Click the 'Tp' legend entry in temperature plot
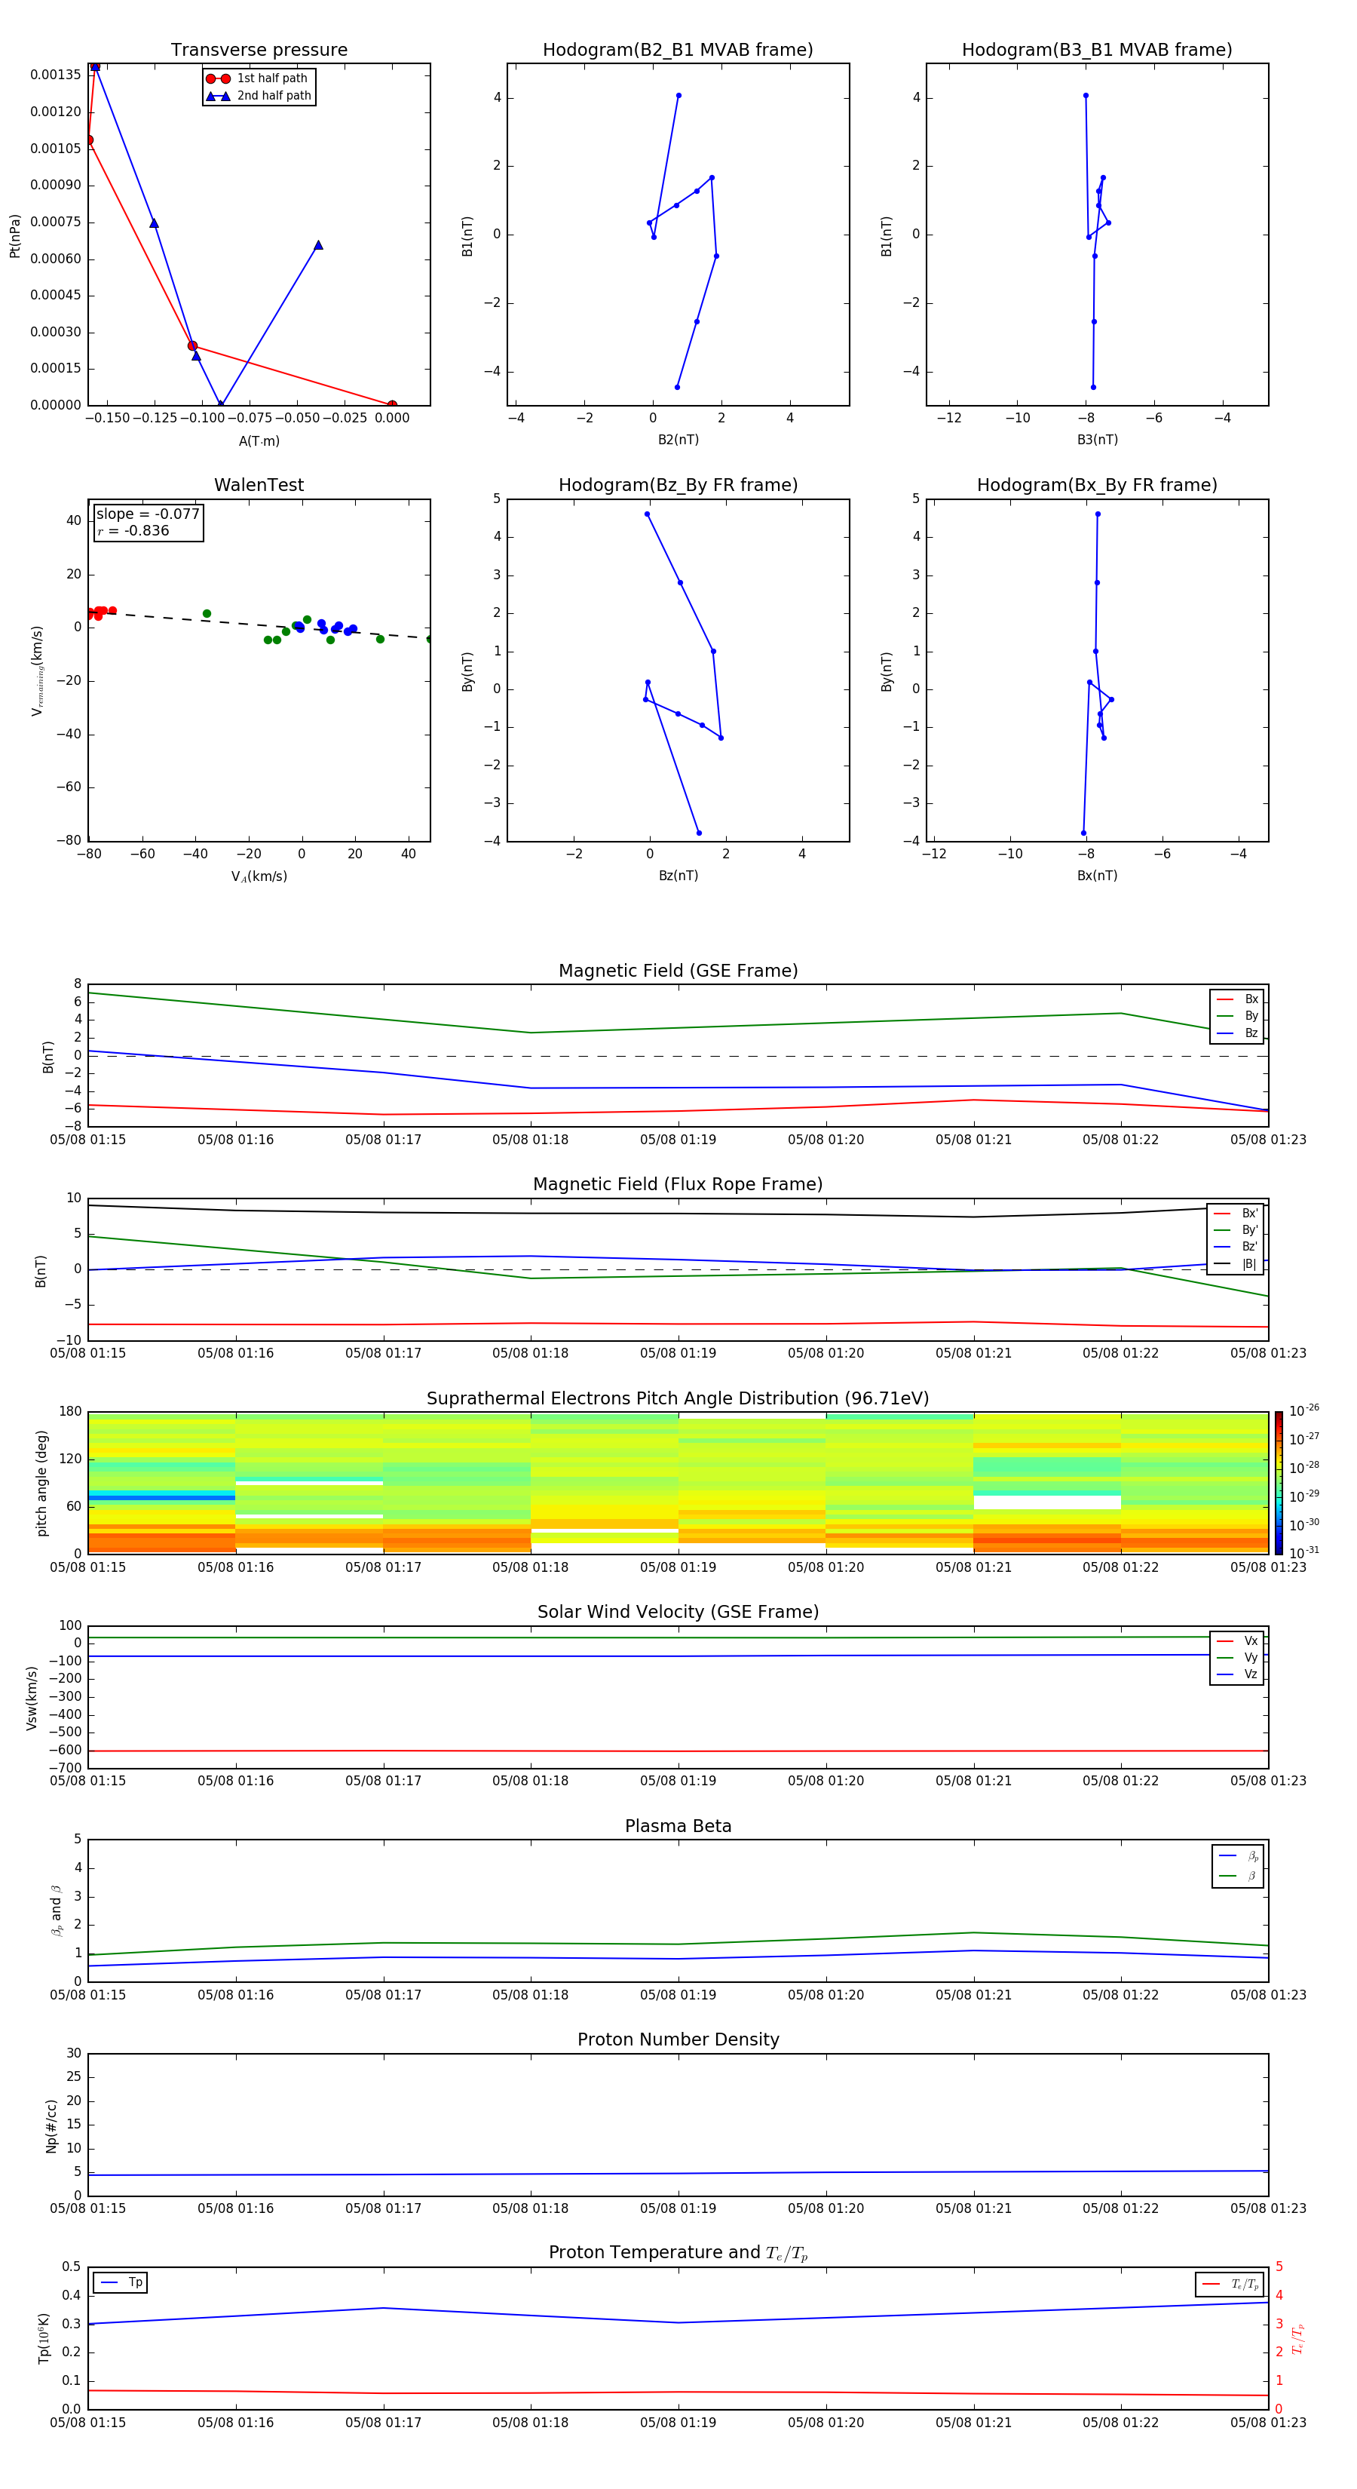The height and width of the screenshot is (2489, 1357). (121, 2282)
